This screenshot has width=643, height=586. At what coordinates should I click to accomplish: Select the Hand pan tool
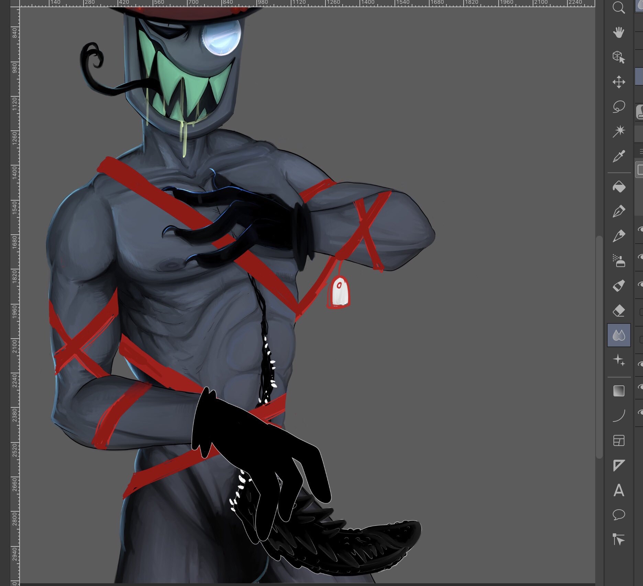pyautogui.click(x=619, y=33)
